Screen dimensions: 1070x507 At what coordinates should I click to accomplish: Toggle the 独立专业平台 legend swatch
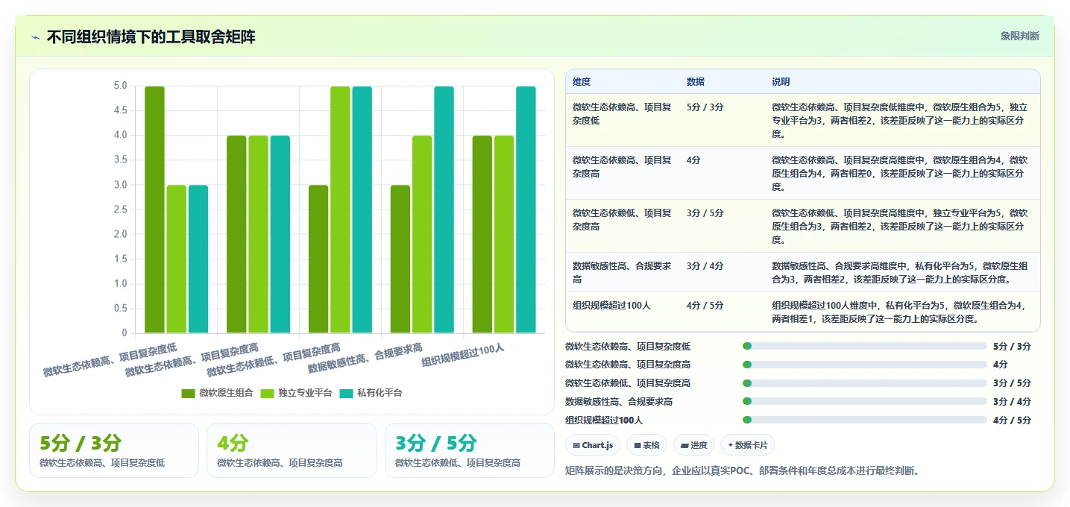tap(267, 393)
